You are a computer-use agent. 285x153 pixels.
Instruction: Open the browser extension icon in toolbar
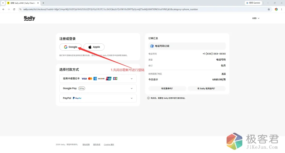click(276, 9)
